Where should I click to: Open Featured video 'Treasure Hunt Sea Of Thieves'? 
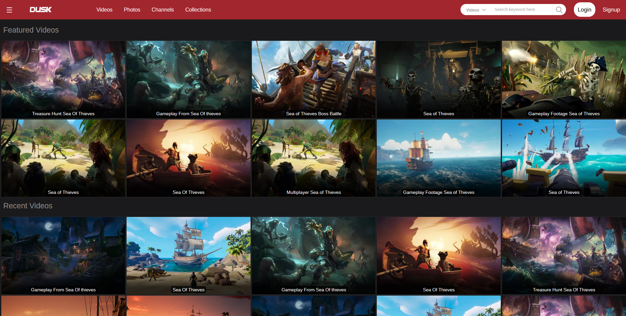63,79
